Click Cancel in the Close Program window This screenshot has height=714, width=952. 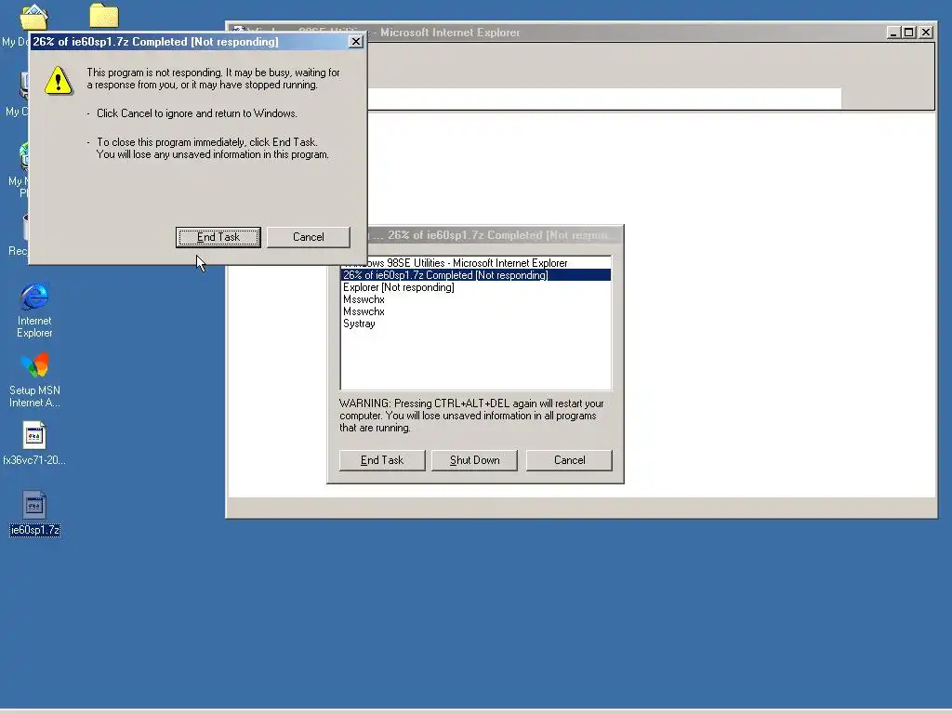click(x=569, y=460)
